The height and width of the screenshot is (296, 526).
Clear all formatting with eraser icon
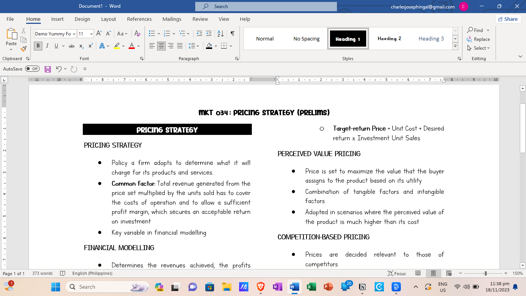point(137,34)
